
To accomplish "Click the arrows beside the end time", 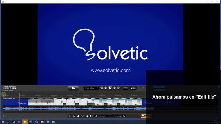I will (x=112, y=116).
